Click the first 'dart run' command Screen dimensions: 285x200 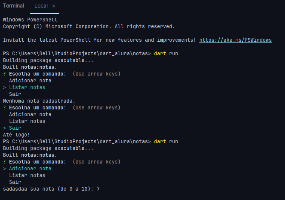point(166,53)
